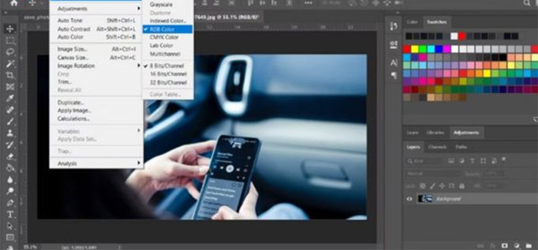This screenshot has width=538, height=250.
Task: Toggle artboard nesting lock
Action: (451, 186)
